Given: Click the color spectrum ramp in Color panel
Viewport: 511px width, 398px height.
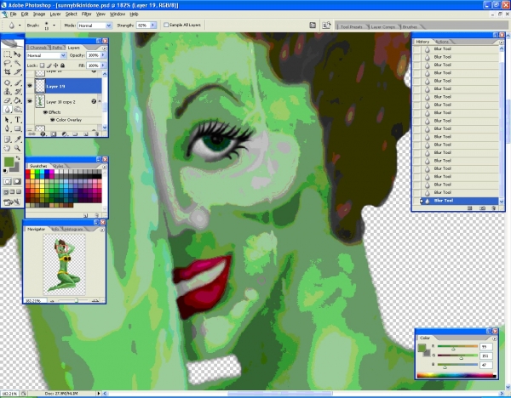Looking at the screenshot, I should pos(456,376).
